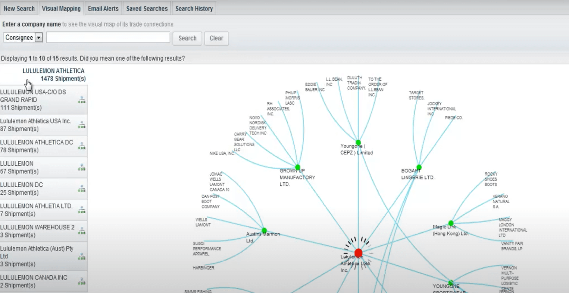569x293 pixels.
Task: Open visual map icon for LULULEMON ATHLETICA DC
Action: pyautogui.click(x=81, y=146)
